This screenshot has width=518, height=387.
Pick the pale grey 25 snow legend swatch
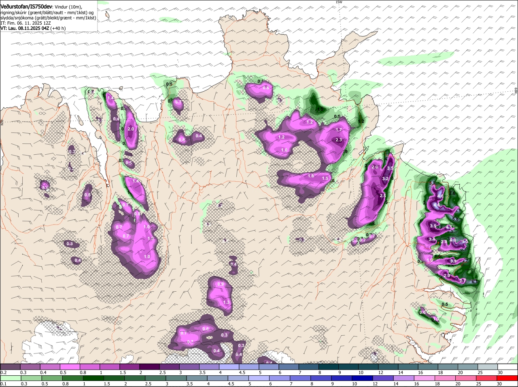pos(488,366)
